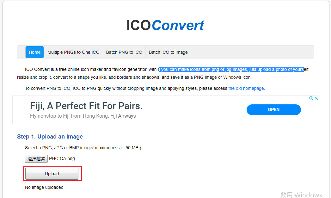
Task: Click the Upload button
Action: click(x=52, y=174)
